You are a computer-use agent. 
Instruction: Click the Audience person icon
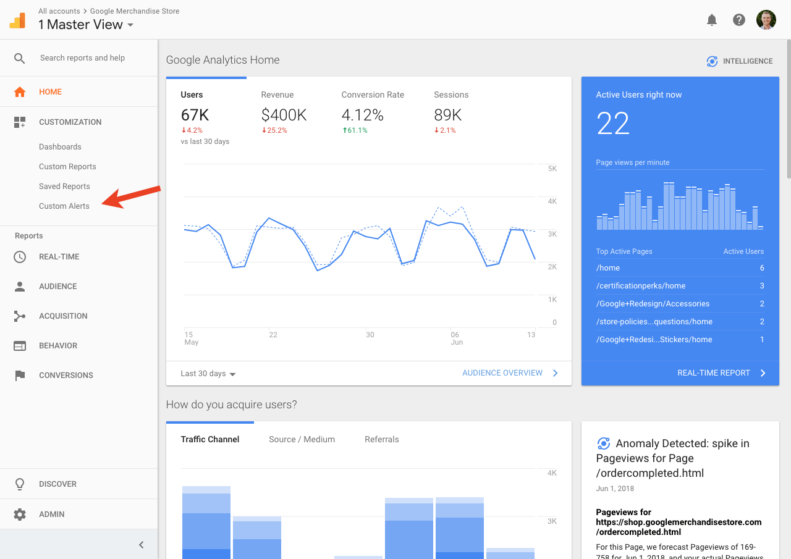coord(20,287)
